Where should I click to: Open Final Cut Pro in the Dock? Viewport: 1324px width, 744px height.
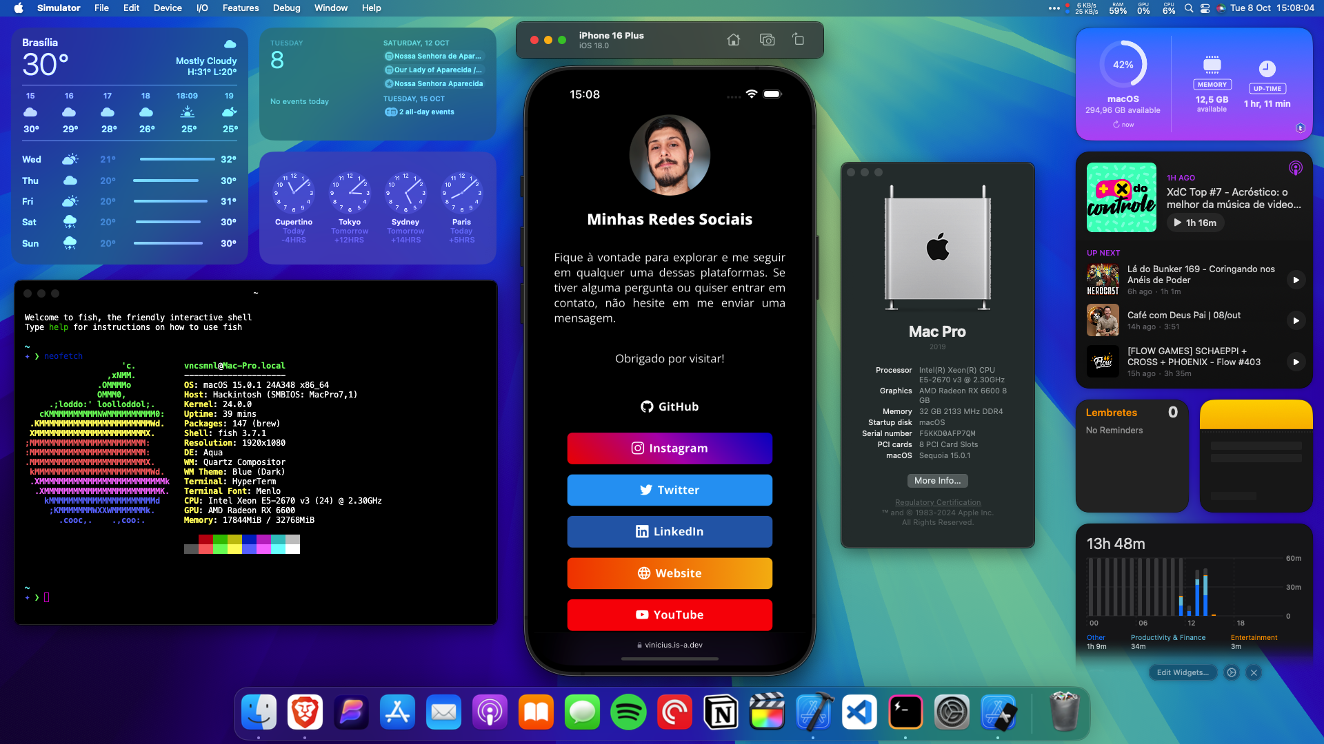[x=768, y=712]
